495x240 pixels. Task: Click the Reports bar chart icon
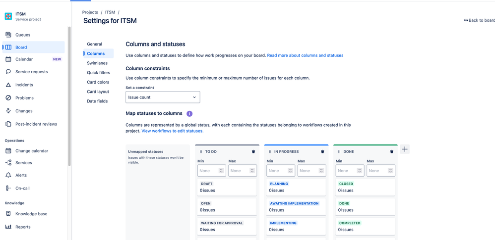pos(8,227)
